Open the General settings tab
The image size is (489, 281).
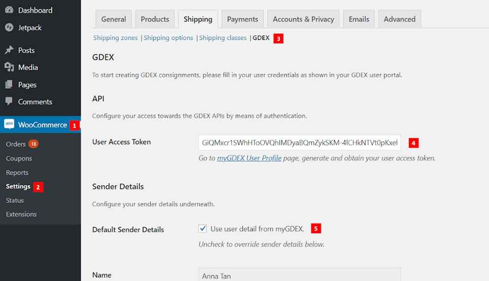(114, 19)
